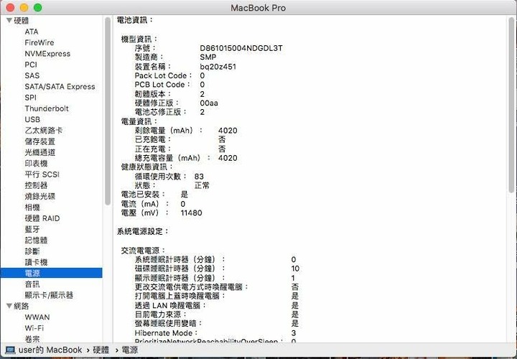Collapse the 網路 network section triangle
This screenshot has height=359, width=517.
[x=9, y=307]
